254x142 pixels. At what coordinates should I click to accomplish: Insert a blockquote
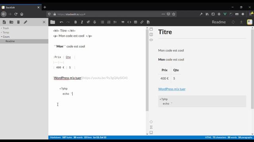click(x=123, y=22)
